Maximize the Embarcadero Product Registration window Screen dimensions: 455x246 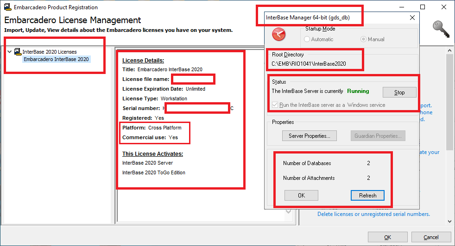[423, 7]
